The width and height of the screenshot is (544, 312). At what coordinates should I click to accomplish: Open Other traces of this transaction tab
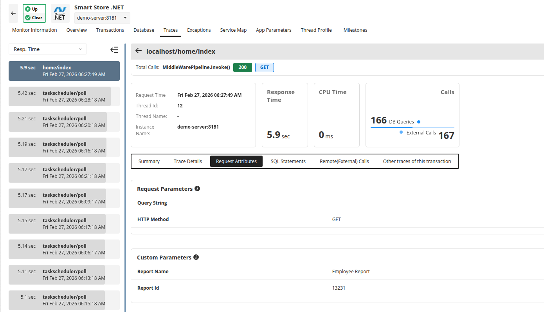point(417,161)
